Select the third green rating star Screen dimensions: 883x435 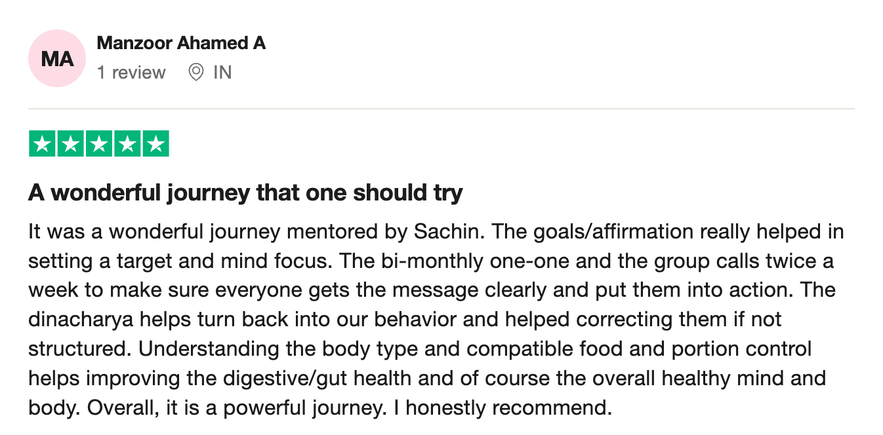pos(99,144)
